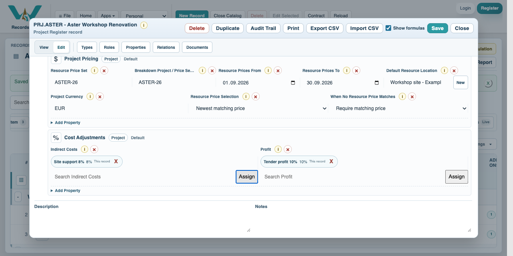Click the Cost Adjustments percent icon
This screenshot has width=513, height=256.
pyautogui.click(x=56, y=138)
